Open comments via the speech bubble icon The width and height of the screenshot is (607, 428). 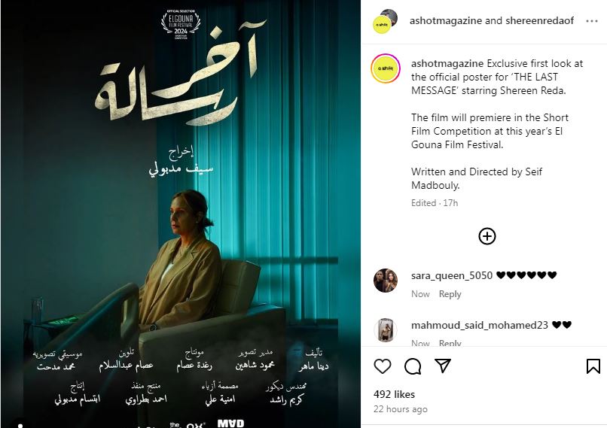[413, 366]
